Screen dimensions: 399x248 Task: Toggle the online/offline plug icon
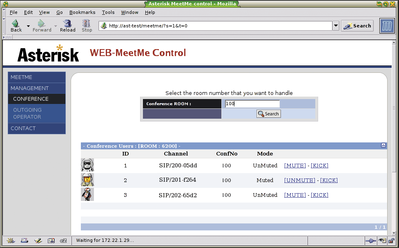[x=370, y=240]
